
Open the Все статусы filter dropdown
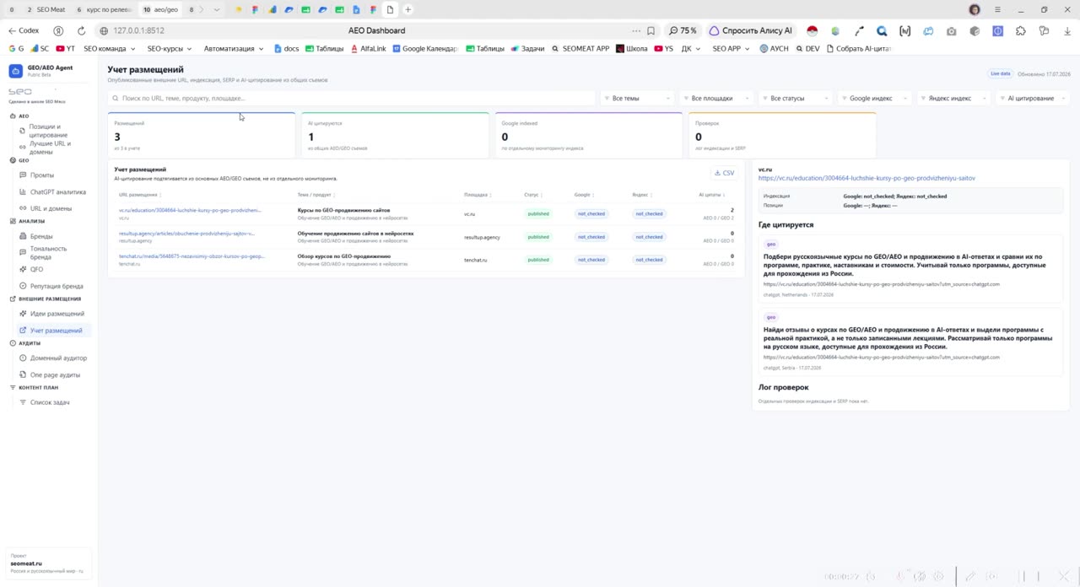click(796, 99)
